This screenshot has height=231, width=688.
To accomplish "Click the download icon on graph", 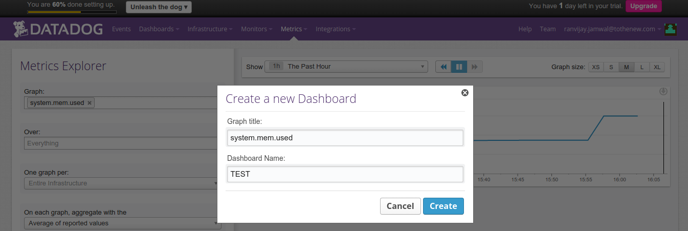I will point(663,92).
